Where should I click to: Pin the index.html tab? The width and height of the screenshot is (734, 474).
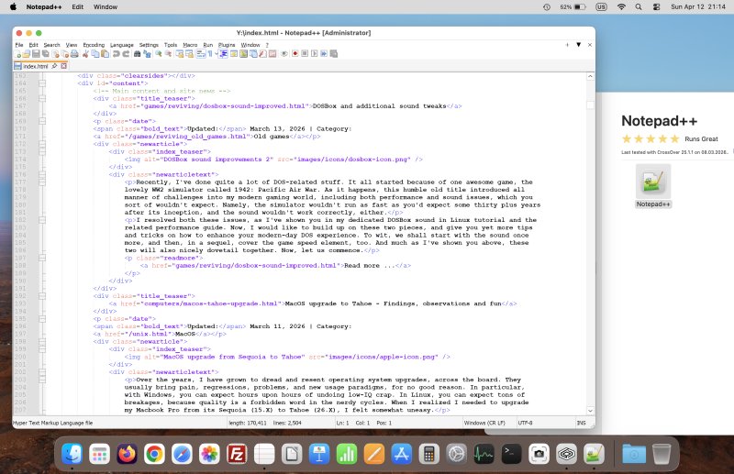pyautogui.click(x=54, y=66)
